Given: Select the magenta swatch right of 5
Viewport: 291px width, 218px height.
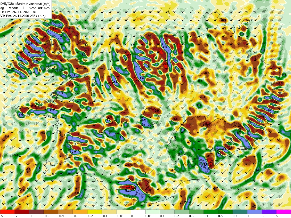Looking at the screenshot, I should (284, 212).
